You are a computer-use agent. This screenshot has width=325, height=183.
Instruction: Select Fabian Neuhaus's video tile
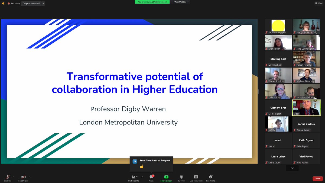point(306,59)
